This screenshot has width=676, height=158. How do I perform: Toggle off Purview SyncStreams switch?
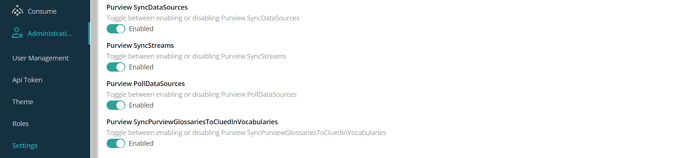pyautogui.click(x=116, y=67)
